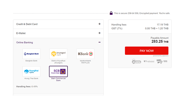Choose the Krungsri bank logo
The image size is (185, 105).
point(58,54)
